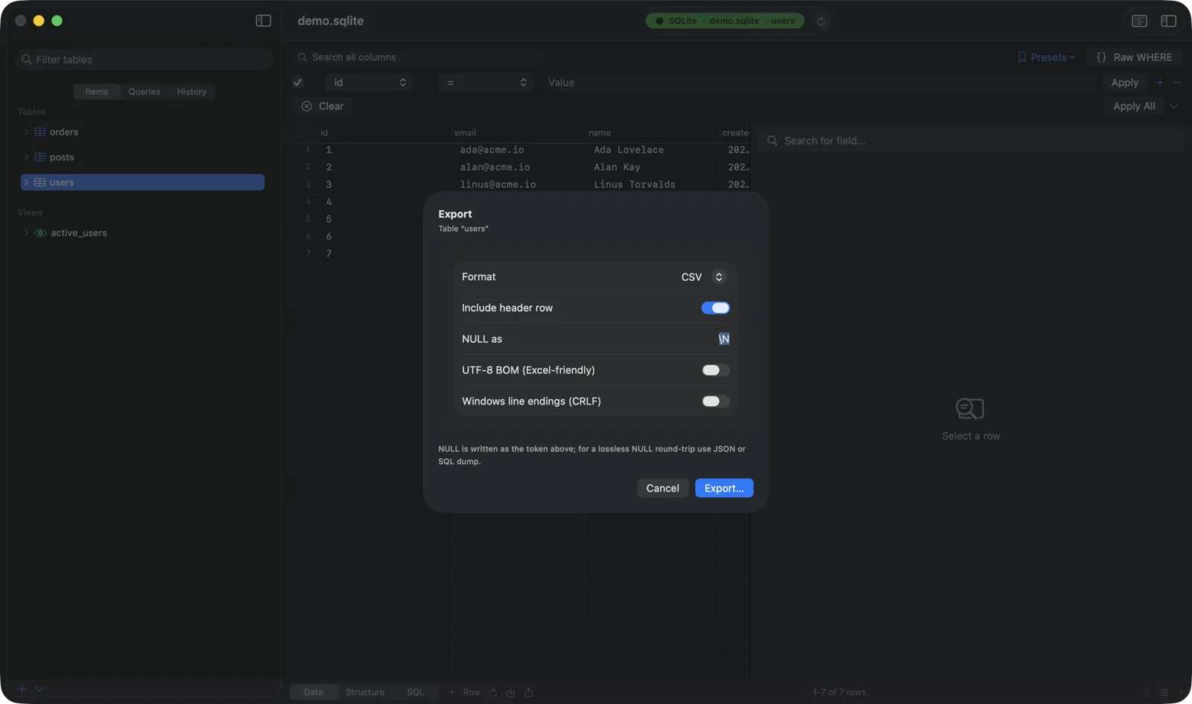Expand the active_users view node
This screenshot has height=704, width=1192.
tap(26, 233)
